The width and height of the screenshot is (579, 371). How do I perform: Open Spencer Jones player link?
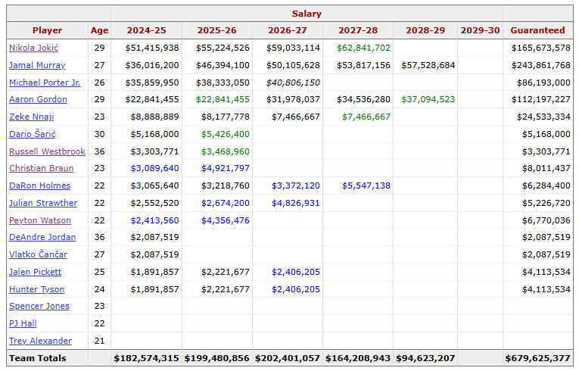tap(39, 306)
